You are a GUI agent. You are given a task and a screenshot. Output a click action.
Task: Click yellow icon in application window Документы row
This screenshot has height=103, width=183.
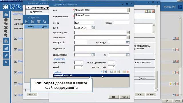click(146, 11)
